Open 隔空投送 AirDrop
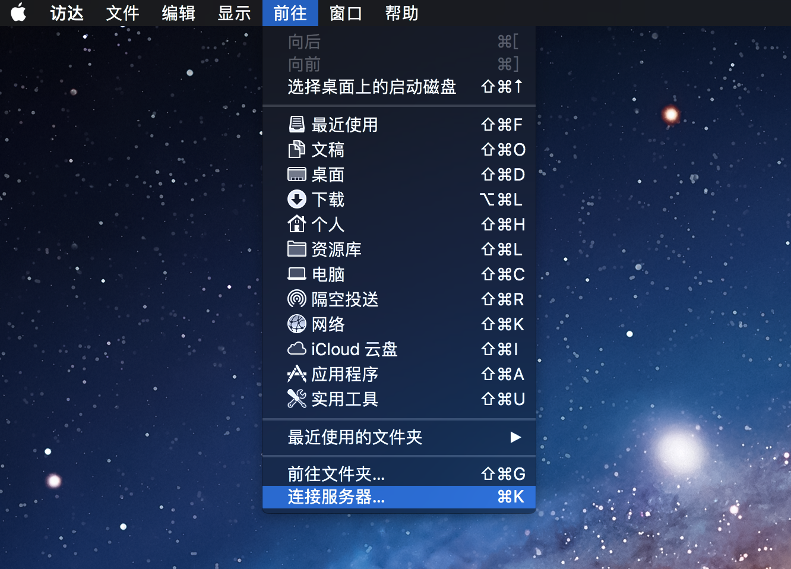The height and width of the screenshot is (569, 791). point(399,299)
